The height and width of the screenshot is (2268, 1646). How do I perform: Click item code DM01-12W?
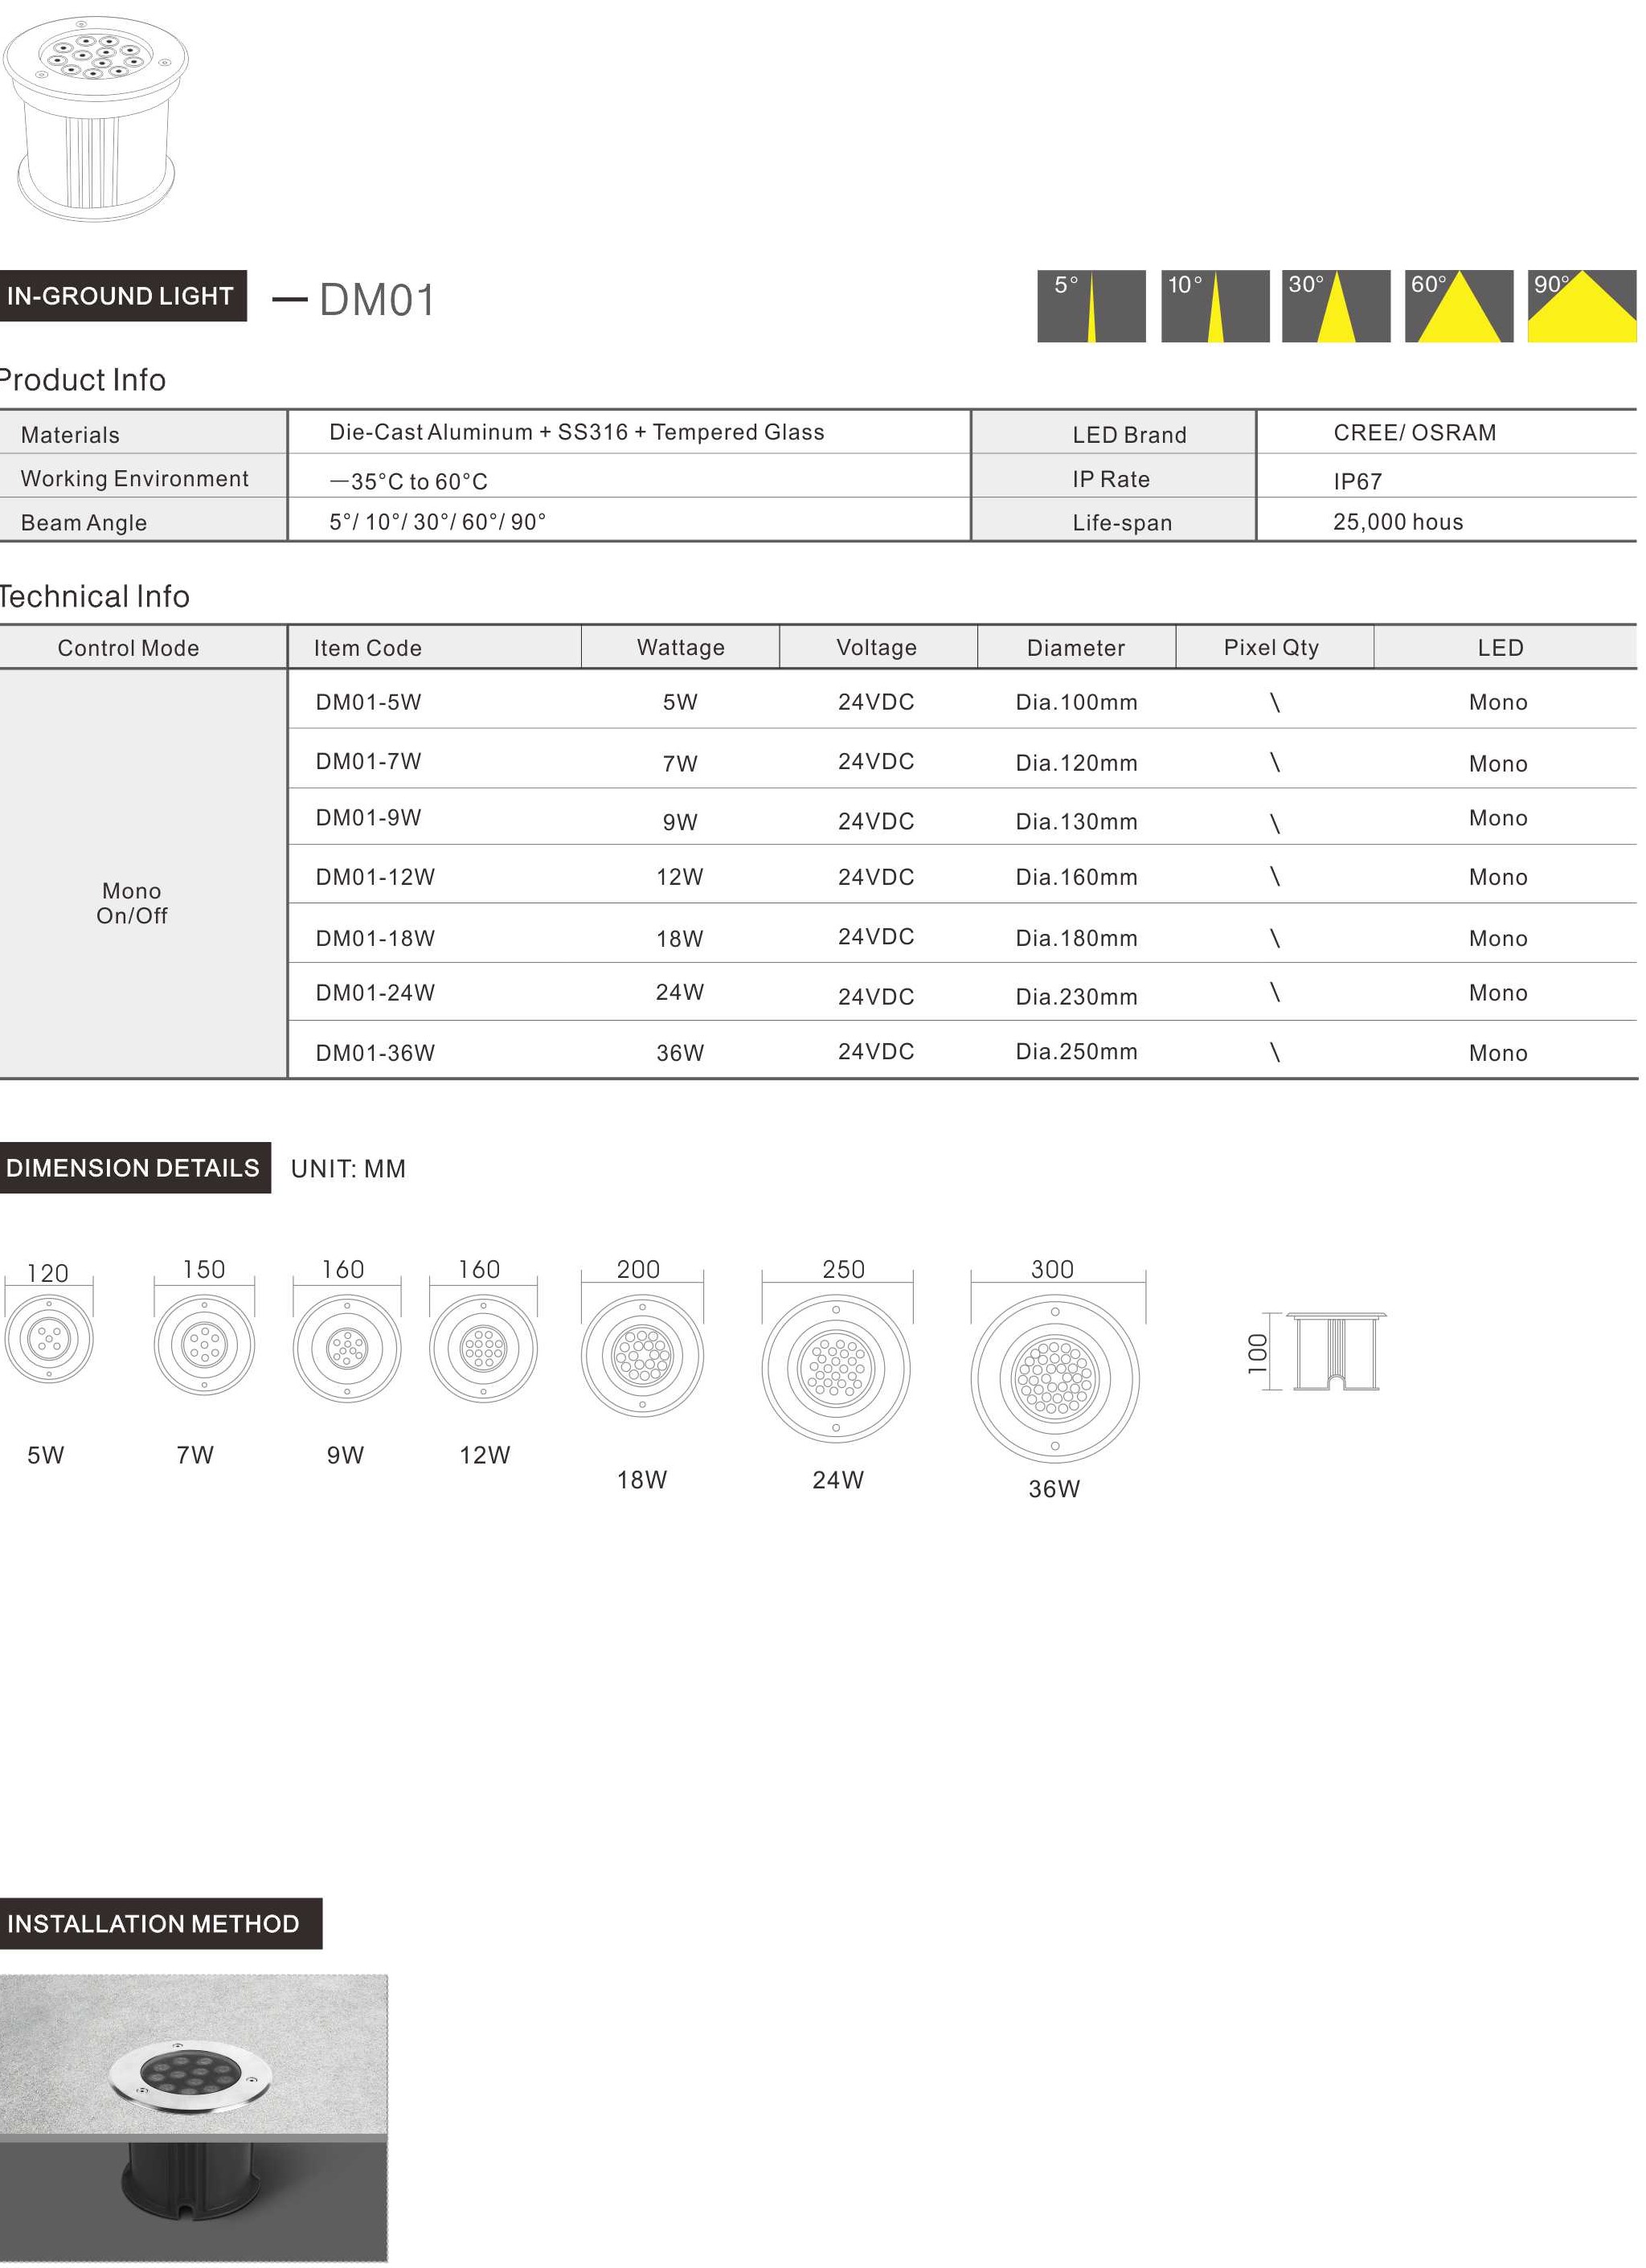point(376,877)
